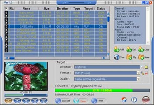Viewport: 154px width, 105px height.
Task: Click file list scroll right arrow
Action: tap(104, 58)
